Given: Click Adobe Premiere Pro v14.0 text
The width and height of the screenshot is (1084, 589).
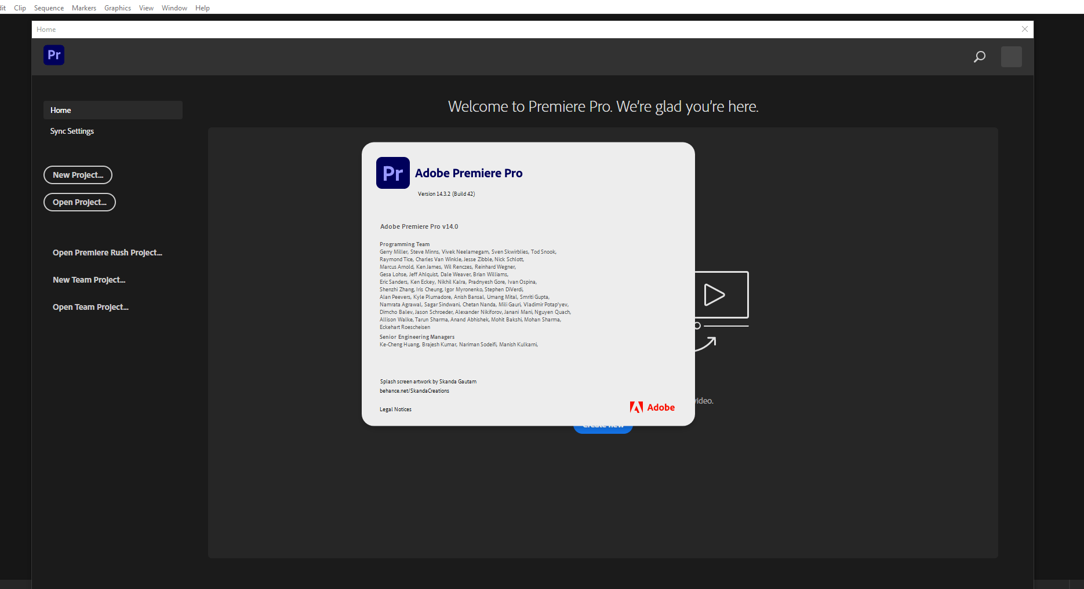Looking at the screenshot, I should (419, 226).
